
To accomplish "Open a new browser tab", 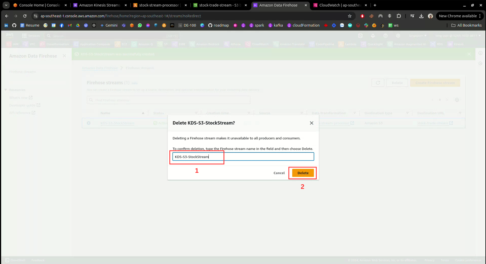I will click(x=375, y=5).
